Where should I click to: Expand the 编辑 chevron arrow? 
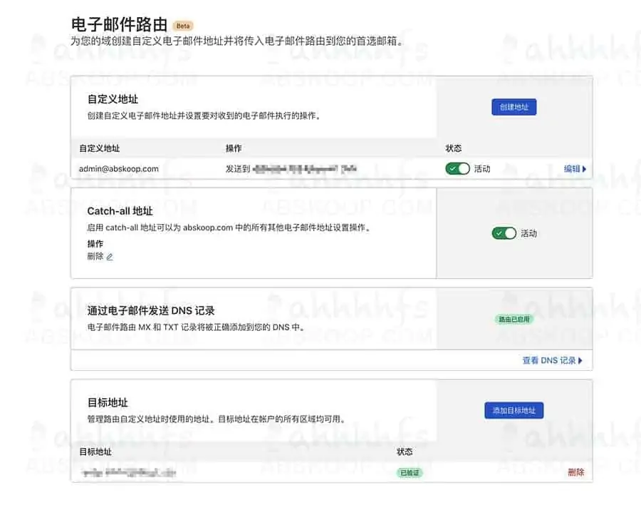tap(583, 169)
